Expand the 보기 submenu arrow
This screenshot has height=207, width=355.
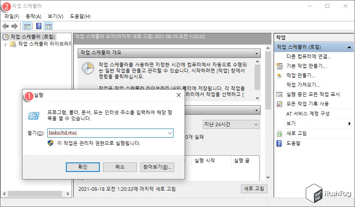349,123
